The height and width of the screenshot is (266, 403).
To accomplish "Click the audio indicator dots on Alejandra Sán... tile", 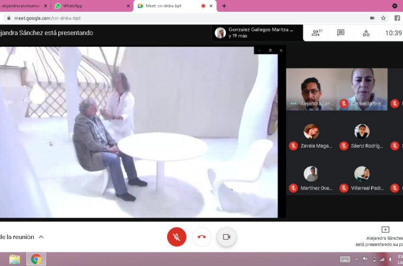I will [293, 104].
